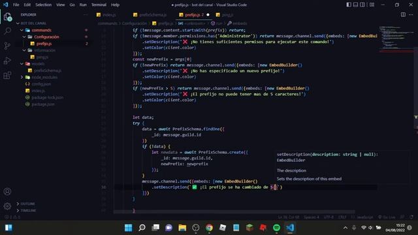The image size is (418, 235).
Task: Open Spotify from taskbar
Action: [x=276, y=228]
